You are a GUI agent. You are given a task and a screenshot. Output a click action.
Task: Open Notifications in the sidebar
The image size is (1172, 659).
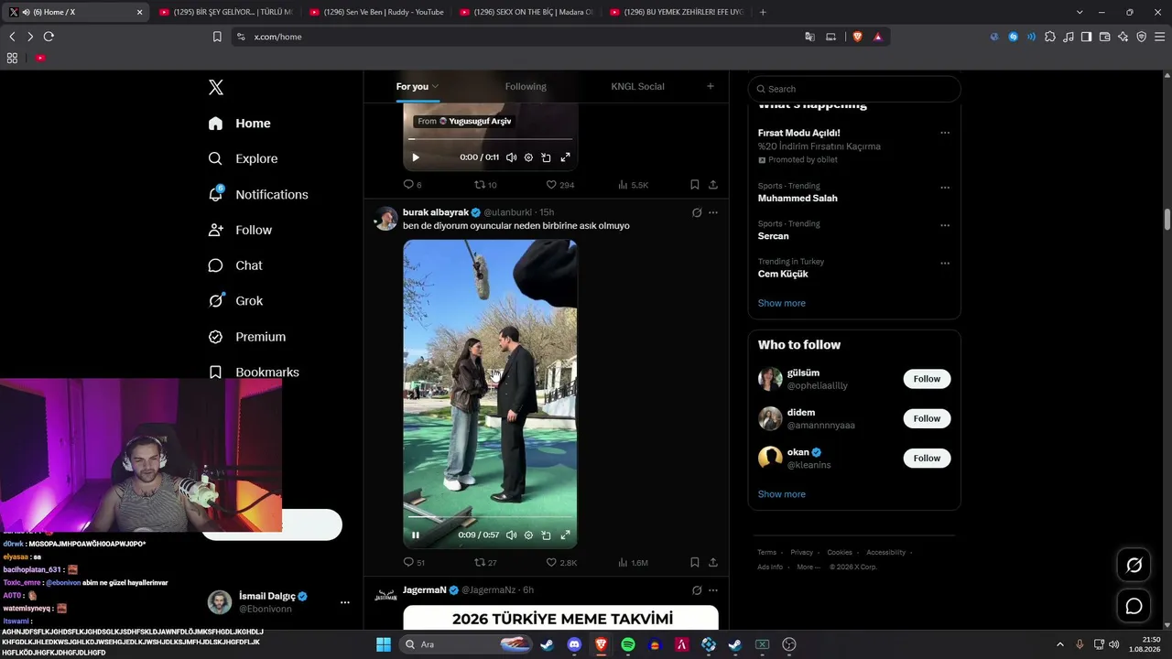click(x=258, y=194)
